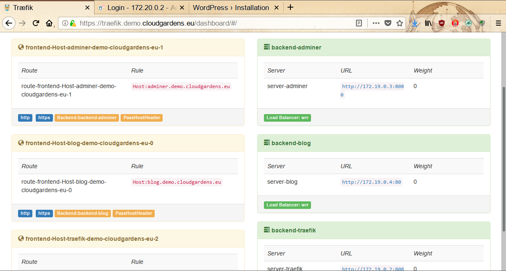Close the WordPress Installation tab
This screenshot has height=271, width=506.
[276, 8]
